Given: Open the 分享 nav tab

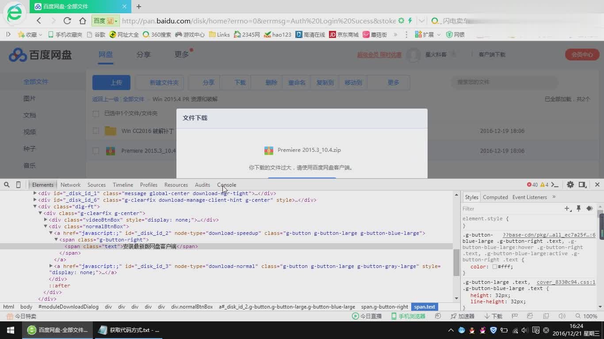Looking at the screenshot, I should (143, 54).
